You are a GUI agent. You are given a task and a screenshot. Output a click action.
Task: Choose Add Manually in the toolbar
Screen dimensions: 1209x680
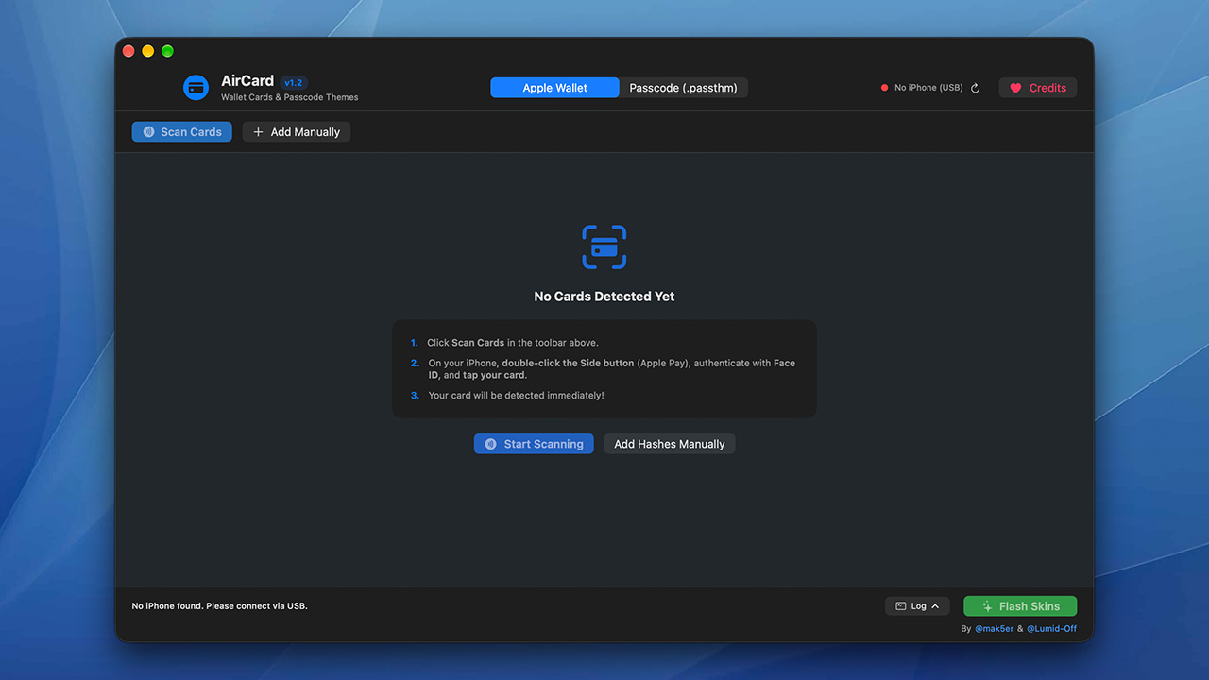click(297, 132)
